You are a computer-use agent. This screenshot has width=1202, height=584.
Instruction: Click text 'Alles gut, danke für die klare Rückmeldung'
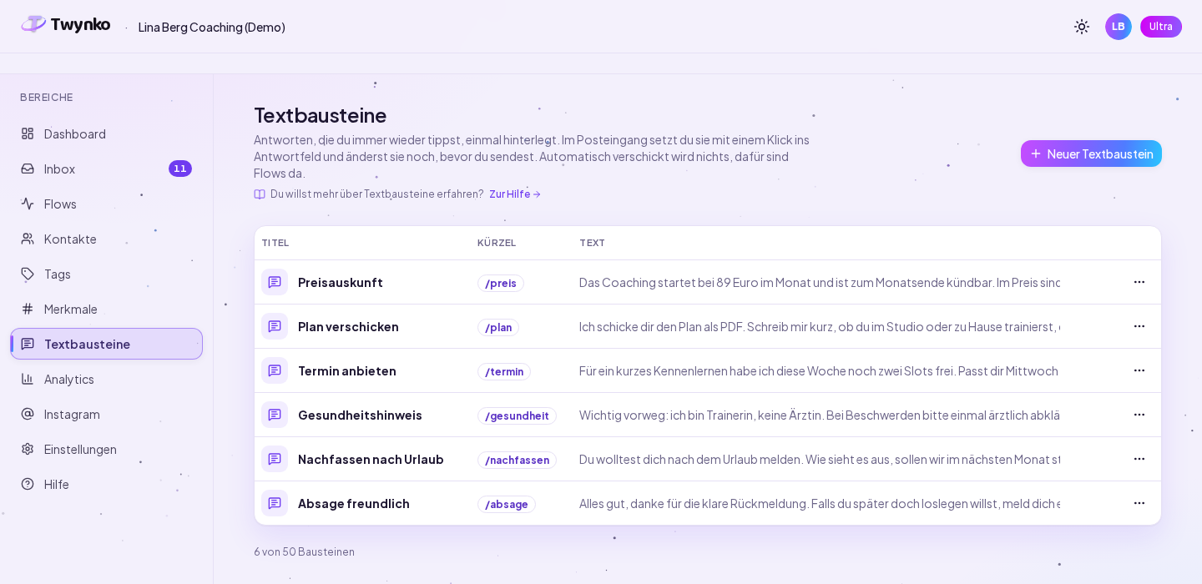click(x=820, y=503)
